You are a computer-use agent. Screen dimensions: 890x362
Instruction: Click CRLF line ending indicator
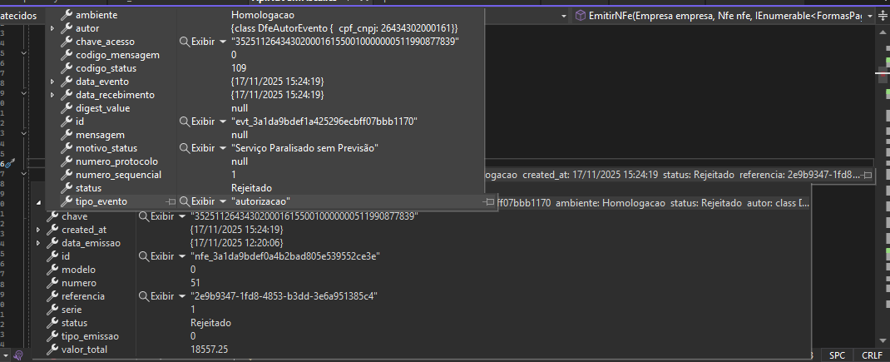[x=871, y=355]
